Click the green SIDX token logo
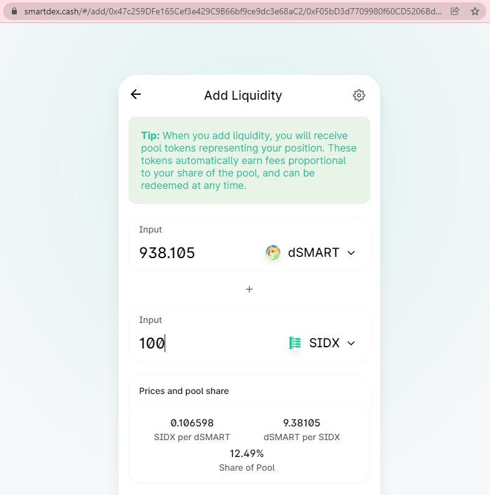This screenshot has height=495, width=490. click(x=295, y=343)
